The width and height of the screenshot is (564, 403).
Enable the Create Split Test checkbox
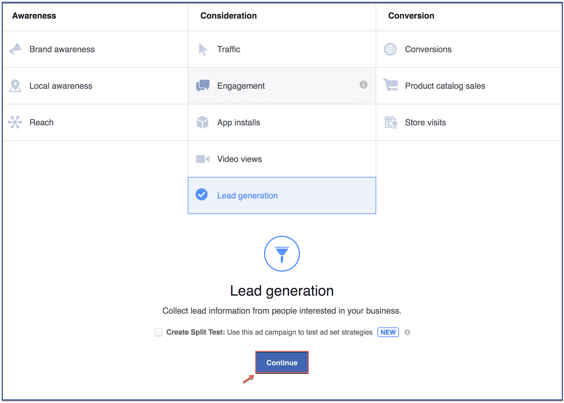158,332
